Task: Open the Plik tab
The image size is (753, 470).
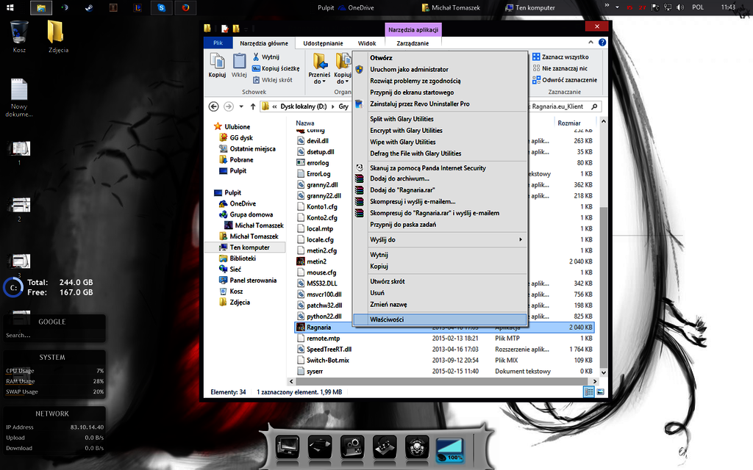Action: point(218,43)
